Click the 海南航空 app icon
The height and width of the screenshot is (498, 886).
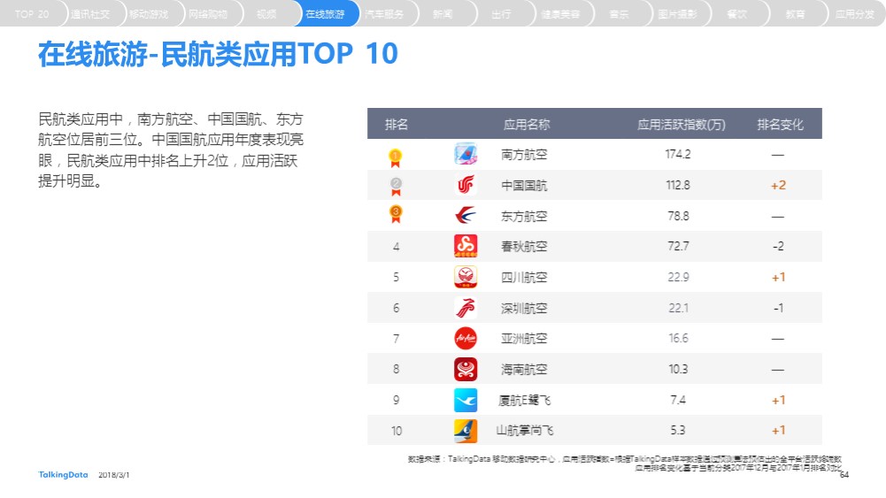coord(466,369)
